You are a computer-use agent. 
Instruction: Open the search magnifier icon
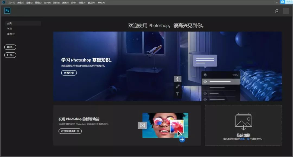[x=276, y=11]
